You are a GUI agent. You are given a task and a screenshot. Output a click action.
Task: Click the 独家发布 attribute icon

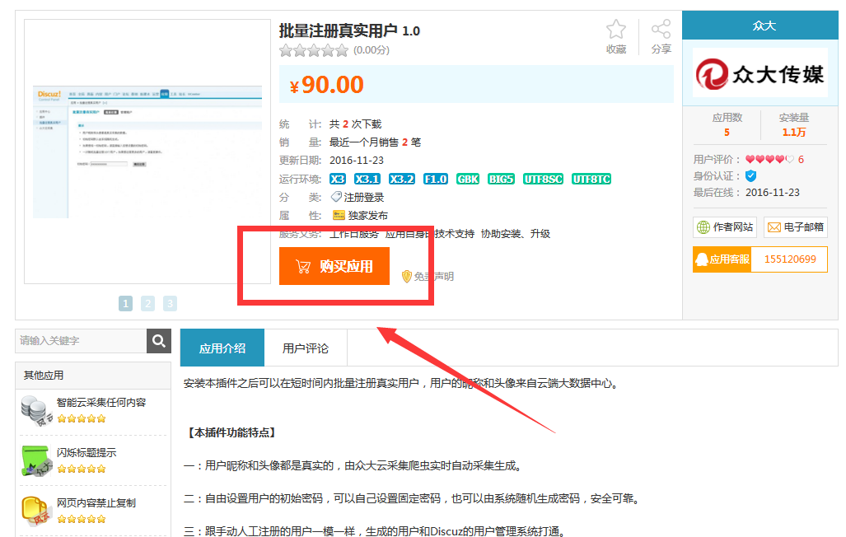point(339,215)
